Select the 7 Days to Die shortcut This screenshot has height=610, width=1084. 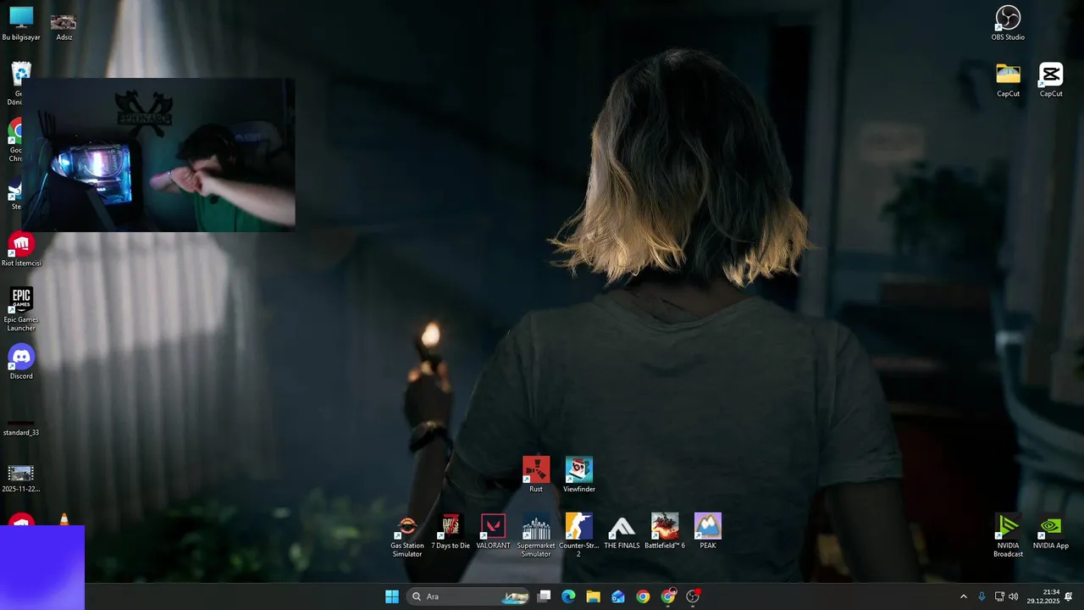tap(451, 531)
